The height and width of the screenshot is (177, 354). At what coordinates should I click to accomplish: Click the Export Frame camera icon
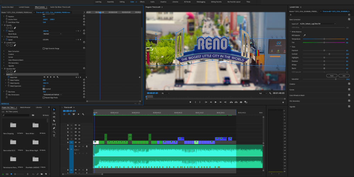(x=241, y=102)
